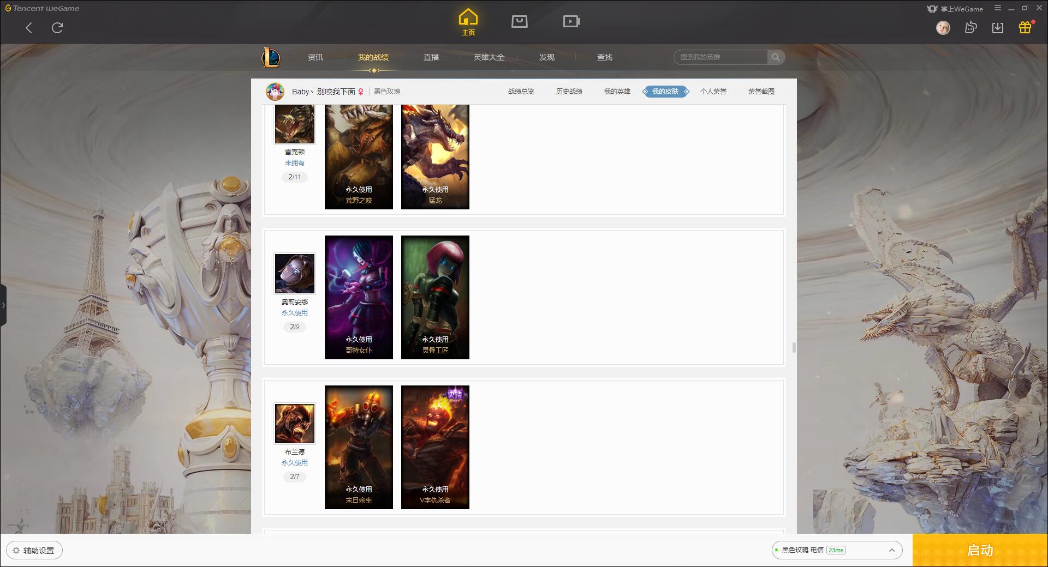
Task: Click player name Baby丶别咬我下面
Action: pyautogui.click(x=323, y=92)
